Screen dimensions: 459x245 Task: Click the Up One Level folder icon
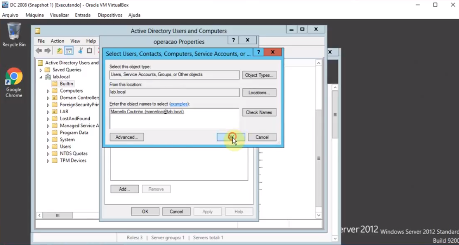(59, 50)
